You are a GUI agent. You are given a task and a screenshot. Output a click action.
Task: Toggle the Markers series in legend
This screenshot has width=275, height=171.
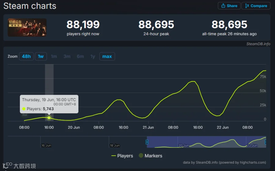(150, 156)
